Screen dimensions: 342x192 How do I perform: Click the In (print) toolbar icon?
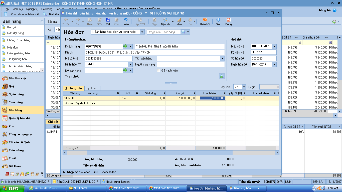(191, 20)
